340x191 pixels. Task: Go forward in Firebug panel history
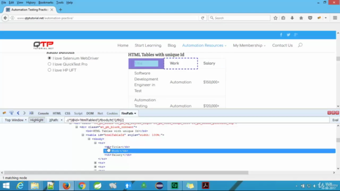pos(24,113)
